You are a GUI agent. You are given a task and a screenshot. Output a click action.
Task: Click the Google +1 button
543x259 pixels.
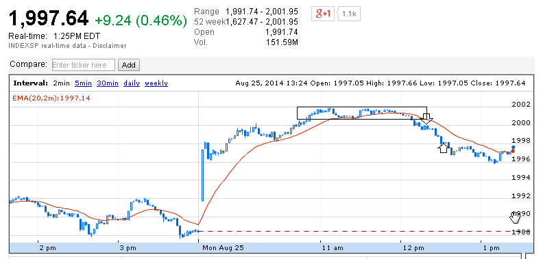coord(323,14)
